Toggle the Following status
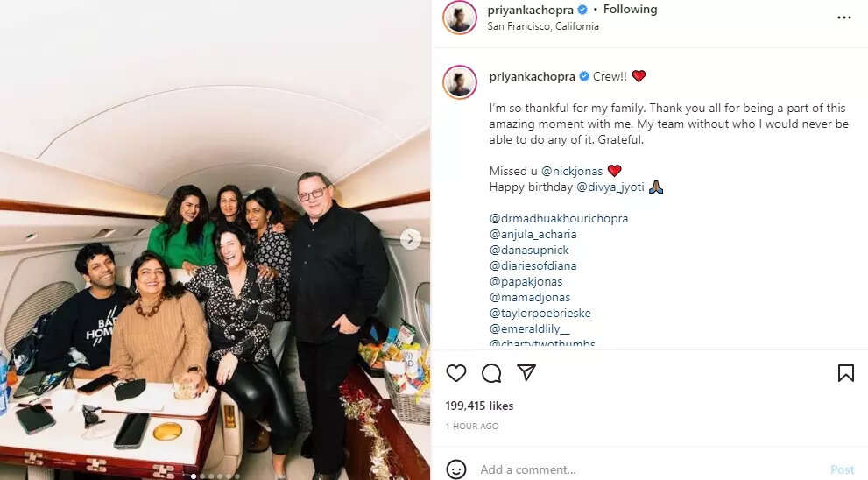 [630, 10]
